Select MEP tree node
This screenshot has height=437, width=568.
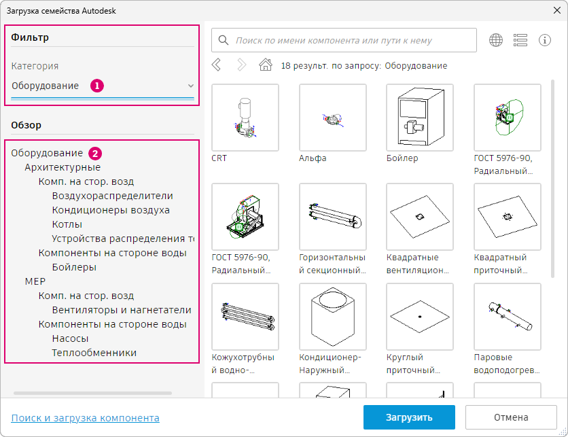(x=35, y=281)
